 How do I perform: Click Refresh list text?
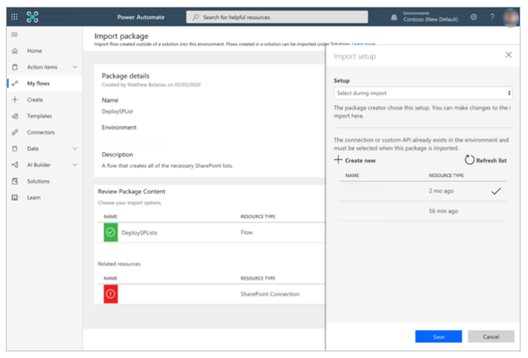[492, 160]
